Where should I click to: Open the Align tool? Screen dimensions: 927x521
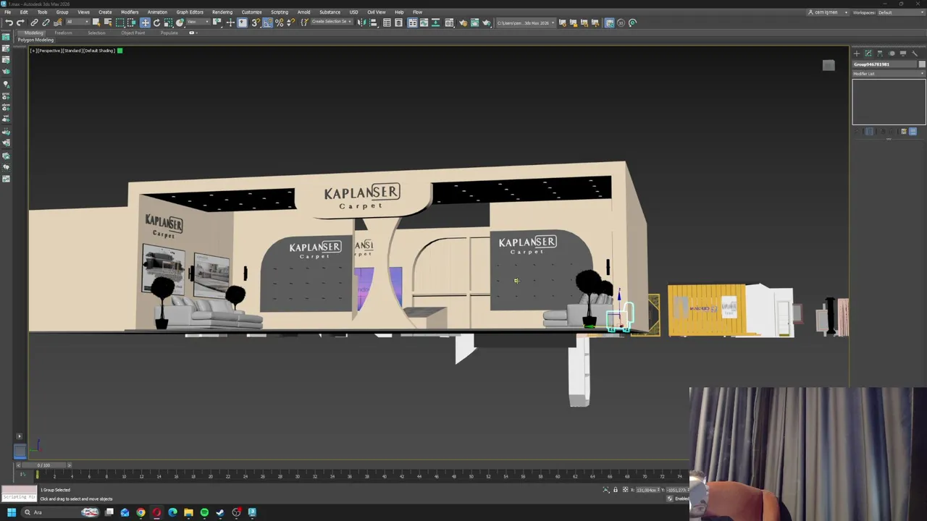point(374,22)
